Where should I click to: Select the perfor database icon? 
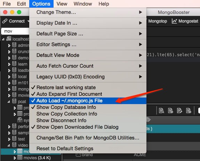14,126
